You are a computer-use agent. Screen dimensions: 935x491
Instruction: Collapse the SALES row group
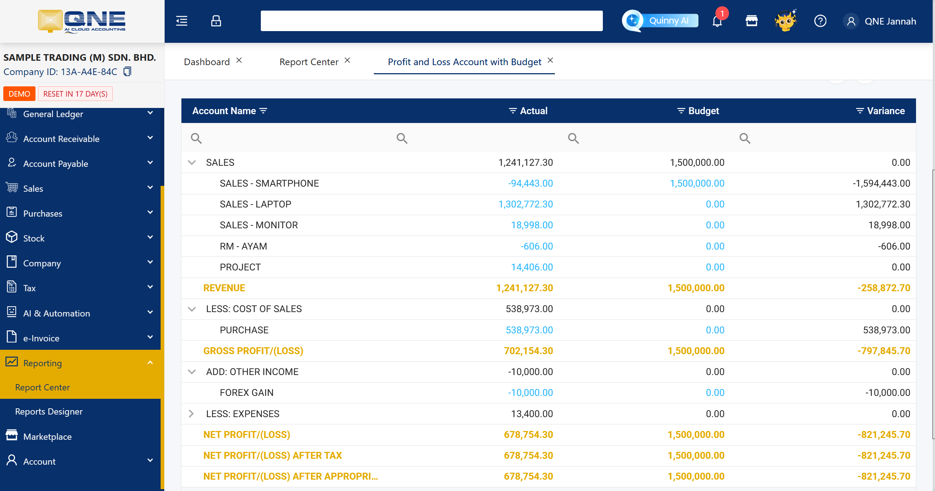(192, 162)
